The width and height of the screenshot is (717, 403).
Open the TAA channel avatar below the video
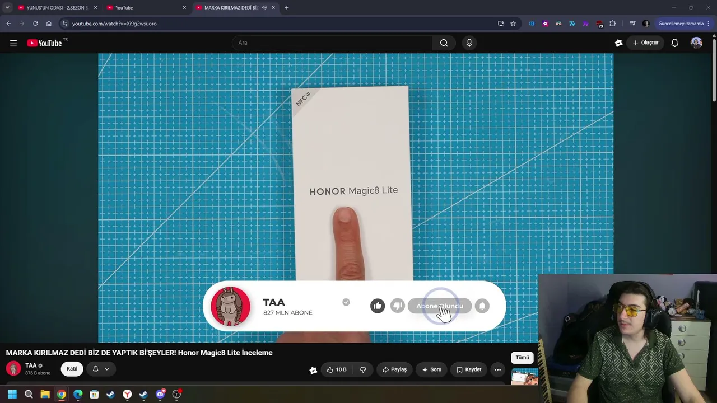click(13, 368)
